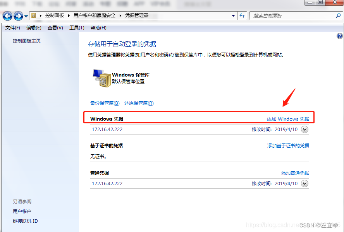Image resolution: width=344 pixels, height=232 pixels.
Task: Open the 编辑(E) menu
Action: [x=34, y=28]
